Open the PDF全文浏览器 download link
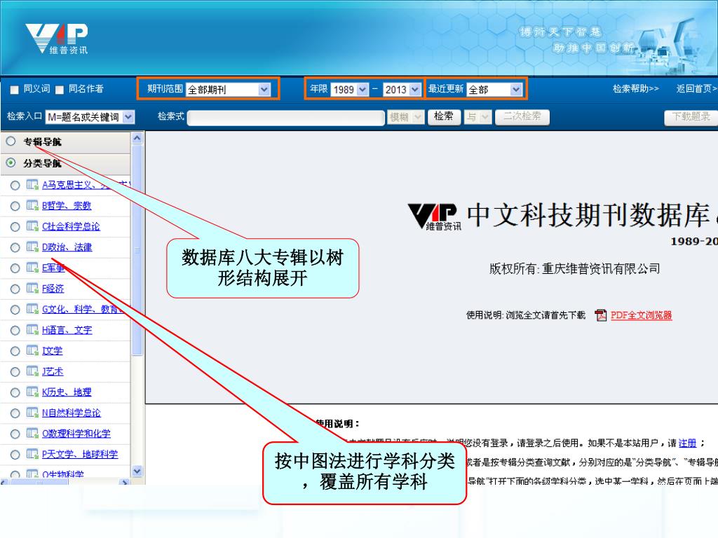The height and width of the screenshot is (538, 718). tap(641, 315)
